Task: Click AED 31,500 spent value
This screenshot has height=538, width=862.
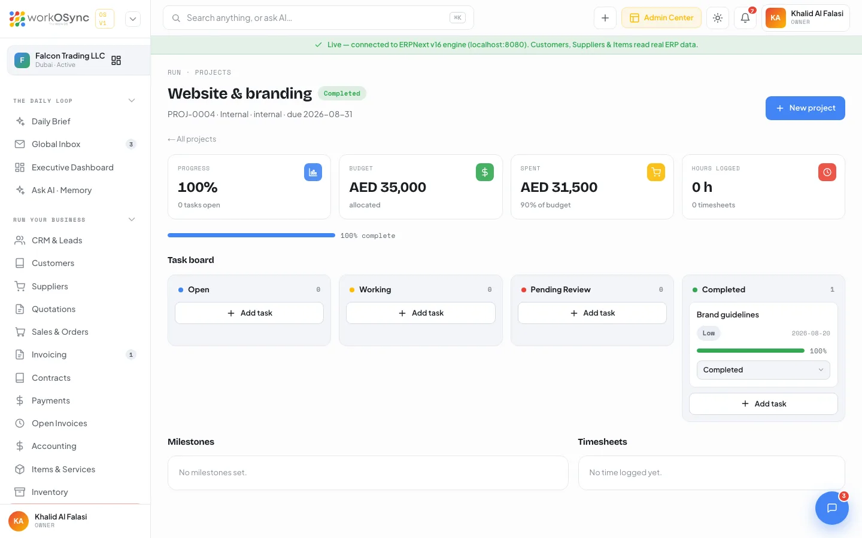Action: pos(559,188)
